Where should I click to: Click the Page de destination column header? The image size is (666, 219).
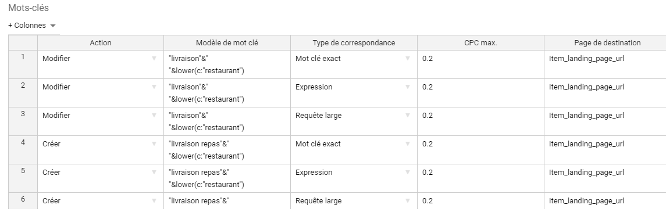[x=607, y=43]
